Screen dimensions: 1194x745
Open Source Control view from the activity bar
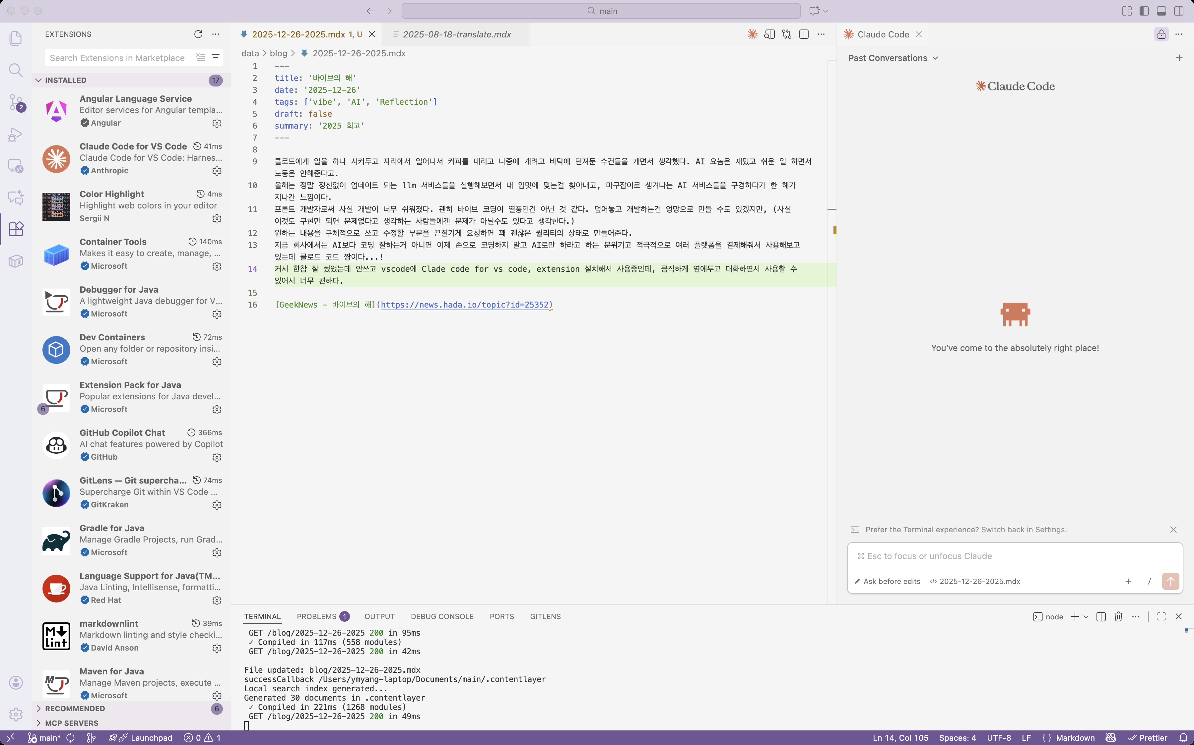16,102
